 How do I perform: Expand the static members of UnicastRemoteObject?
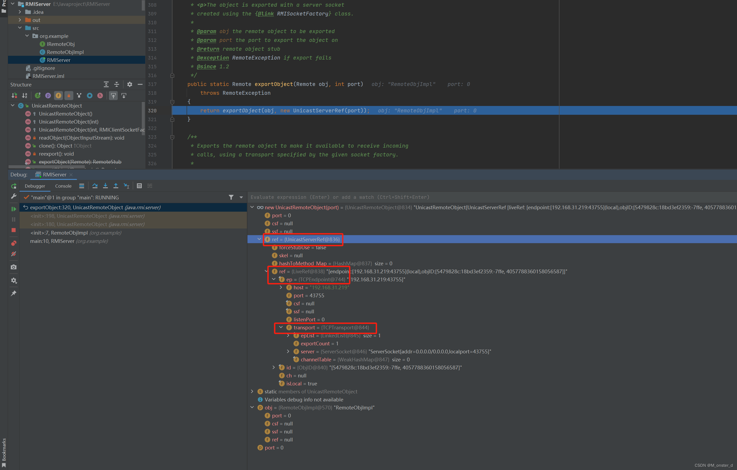coord(252,391)
